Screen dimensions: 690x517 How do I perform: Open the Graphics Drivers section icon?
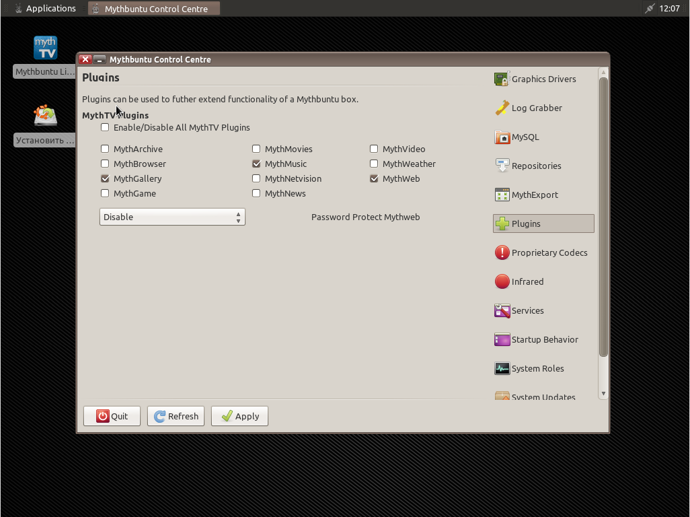click(x=502, y=79)
